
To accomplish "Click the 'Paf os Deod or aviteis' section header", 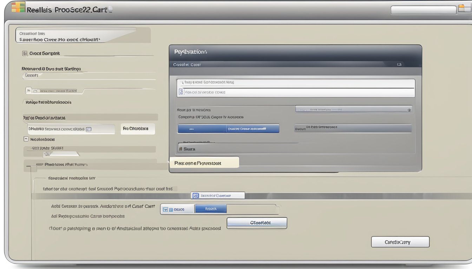I will point(91,118).
